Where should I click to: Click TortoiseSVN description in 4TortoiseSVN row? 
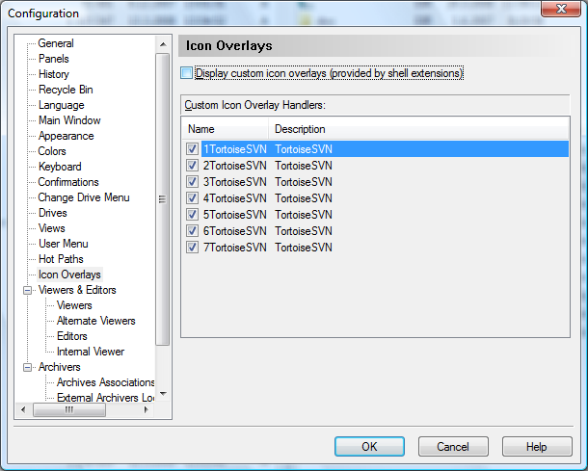coord(304,197)
